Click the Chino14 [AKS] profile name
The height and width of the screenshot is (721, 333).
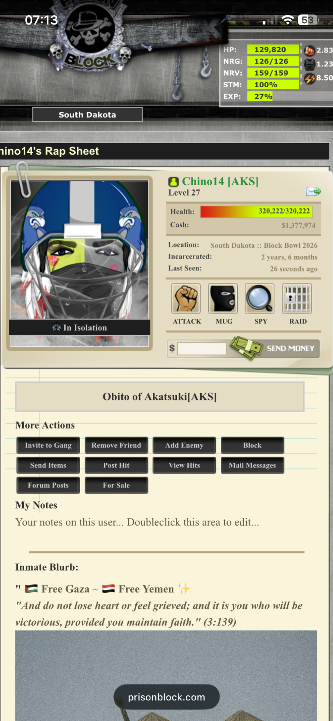[220, 181]
